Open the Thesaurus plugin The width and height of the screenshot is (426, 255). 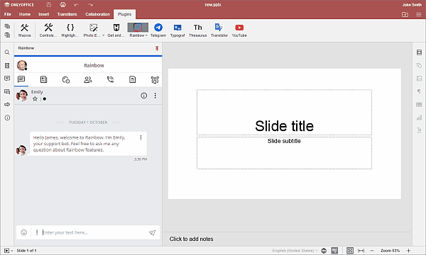[x=197, y=30]
